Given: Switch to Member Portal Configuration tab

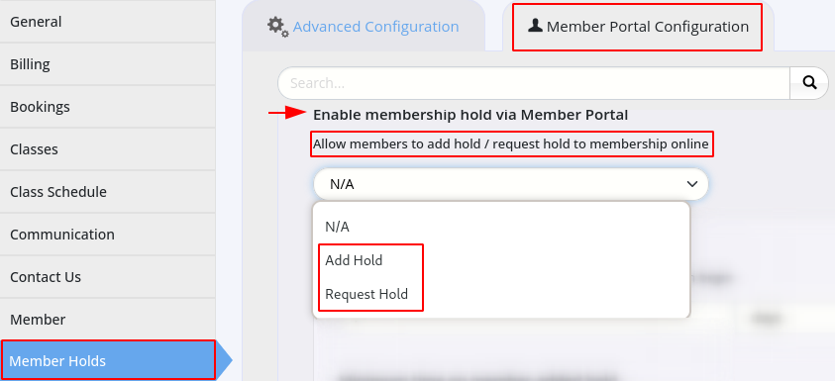Looking at the screenshot, I should [x=638, y=27].
